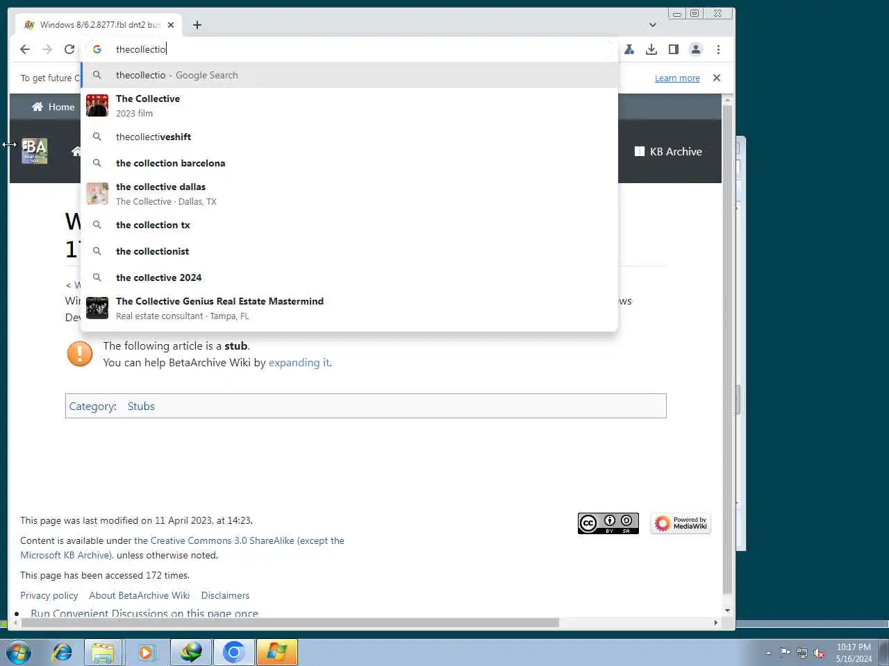The height and width of the screenshot is (666, 889).
Task: Open the Disclaimers footer link
Action: coord(225,595)
